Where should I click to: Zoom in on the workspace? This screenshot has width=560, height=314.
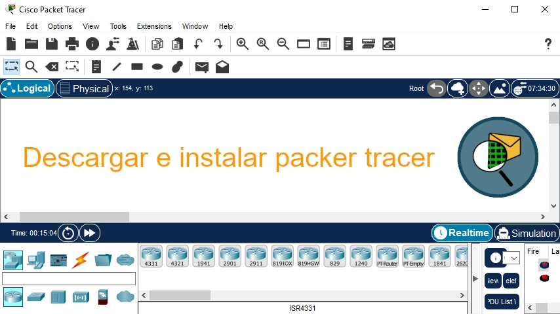(x=243, y=44)
